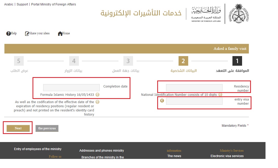The width and height of the screenshot is (278, 168).
Task: Click into the entry visa number field
Action: [194, 101]
